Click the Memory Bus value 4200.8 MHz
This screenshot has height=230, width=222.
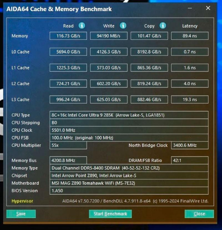click(68, 160)
